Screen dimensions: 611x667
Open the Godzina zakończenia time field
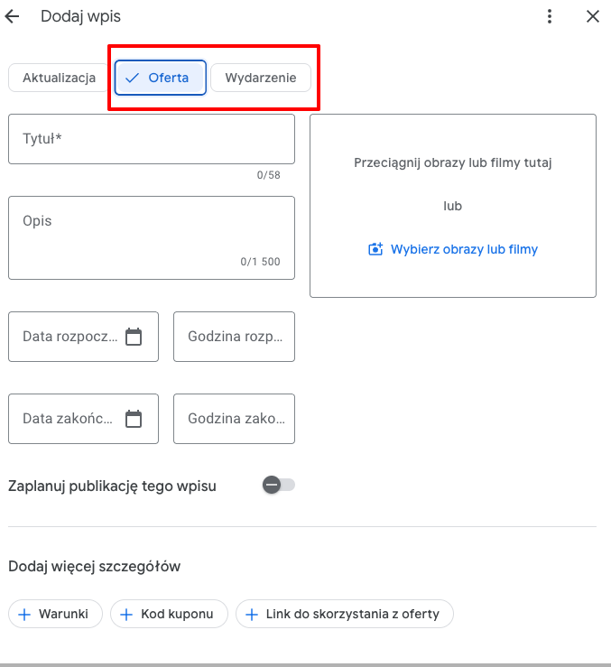coord(234,419)
